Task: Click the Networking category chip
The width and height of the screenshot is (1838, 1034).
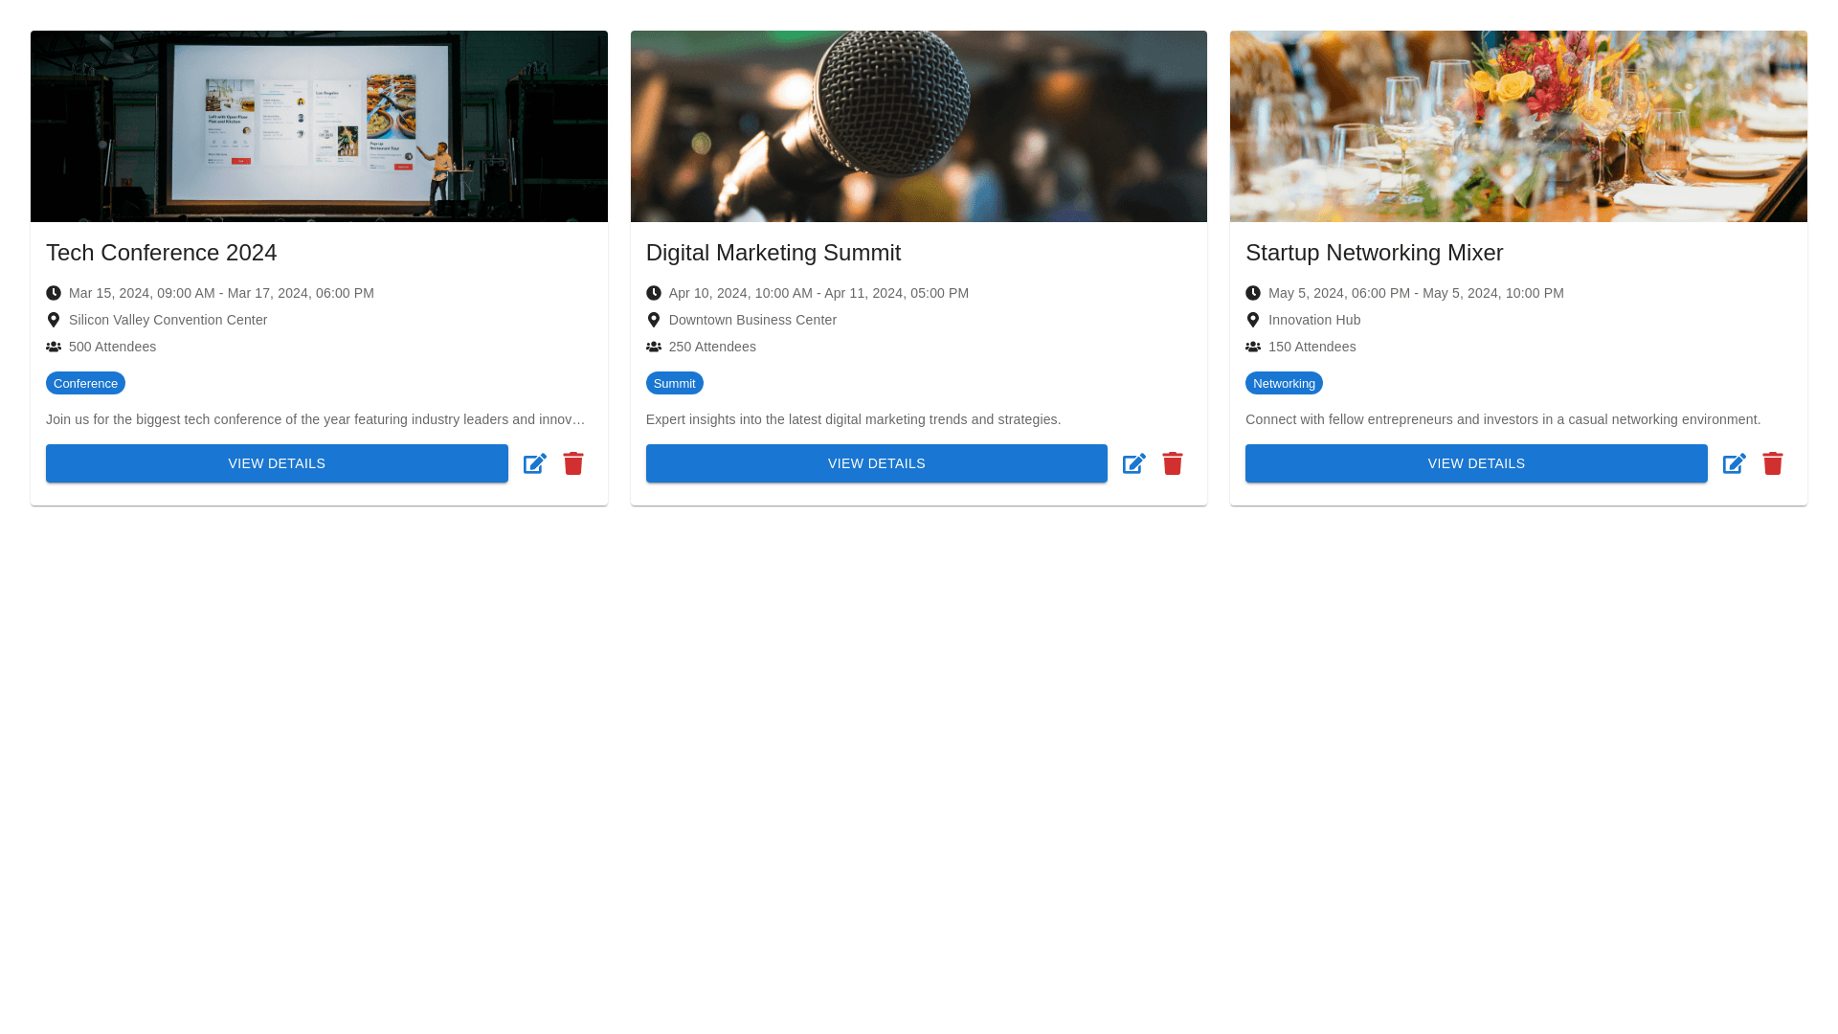Action: coord(1284,383)
